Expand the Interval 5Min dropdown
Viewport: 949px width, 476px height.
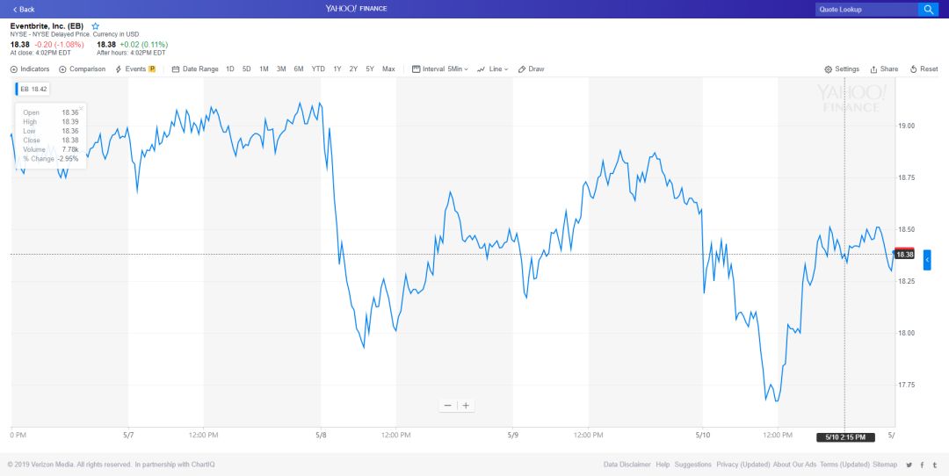pos(440,69)
